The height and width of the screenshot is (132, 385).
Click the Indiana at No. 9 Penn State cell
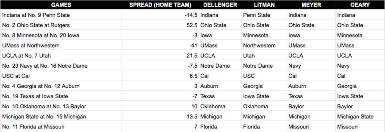(x=36, y=15)
